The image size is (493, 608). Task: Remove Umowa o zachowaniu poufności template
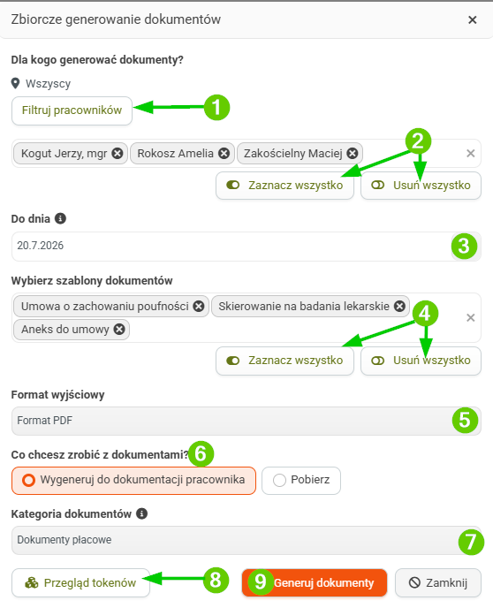pos(199,307)
